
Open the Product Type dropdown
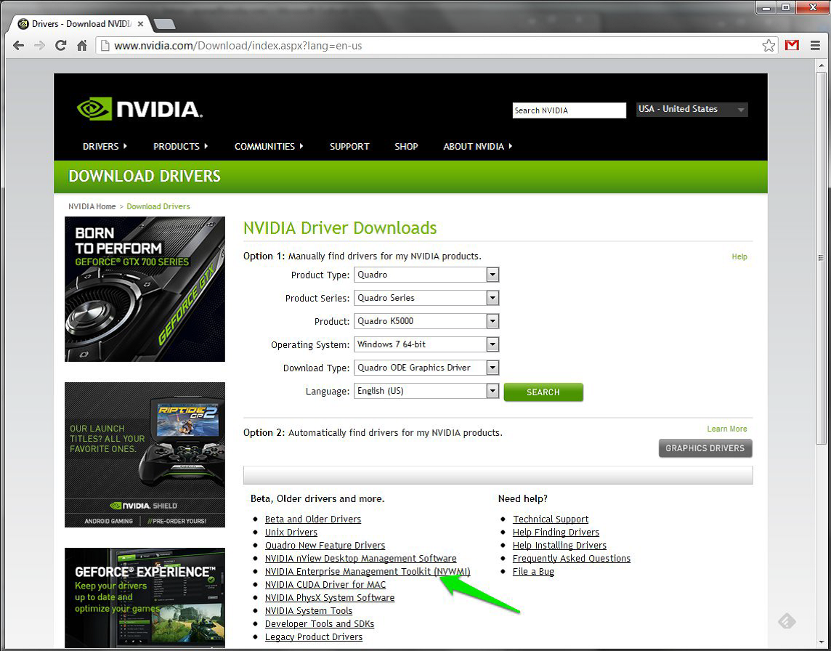pyautogui.click(x=426, y=275)
